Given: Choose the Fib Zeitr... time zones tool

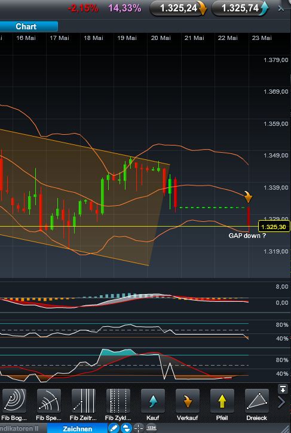Looking at the screenshot, I should click(84, 401).
